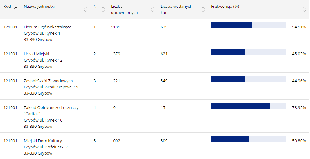Screen dimensions: 310x159
Task: Toggle sorting on Liczba uprawnionych arrows
Action: pos(152,9)
